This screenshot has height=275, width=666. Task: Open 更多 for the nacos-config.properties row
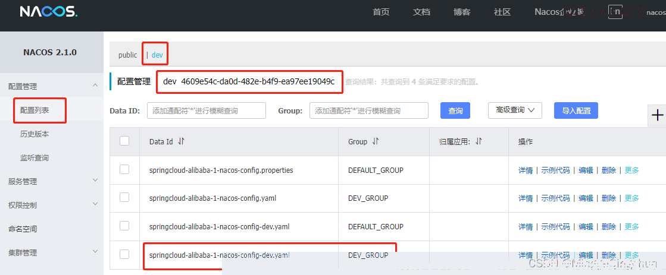[631, 170]
